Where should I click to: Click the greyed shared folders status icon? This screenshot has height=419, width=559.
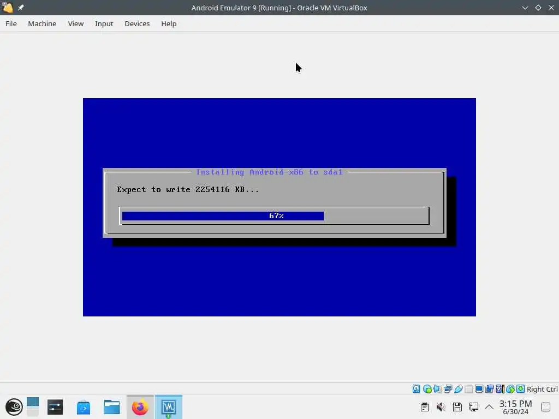pos(469,388)
